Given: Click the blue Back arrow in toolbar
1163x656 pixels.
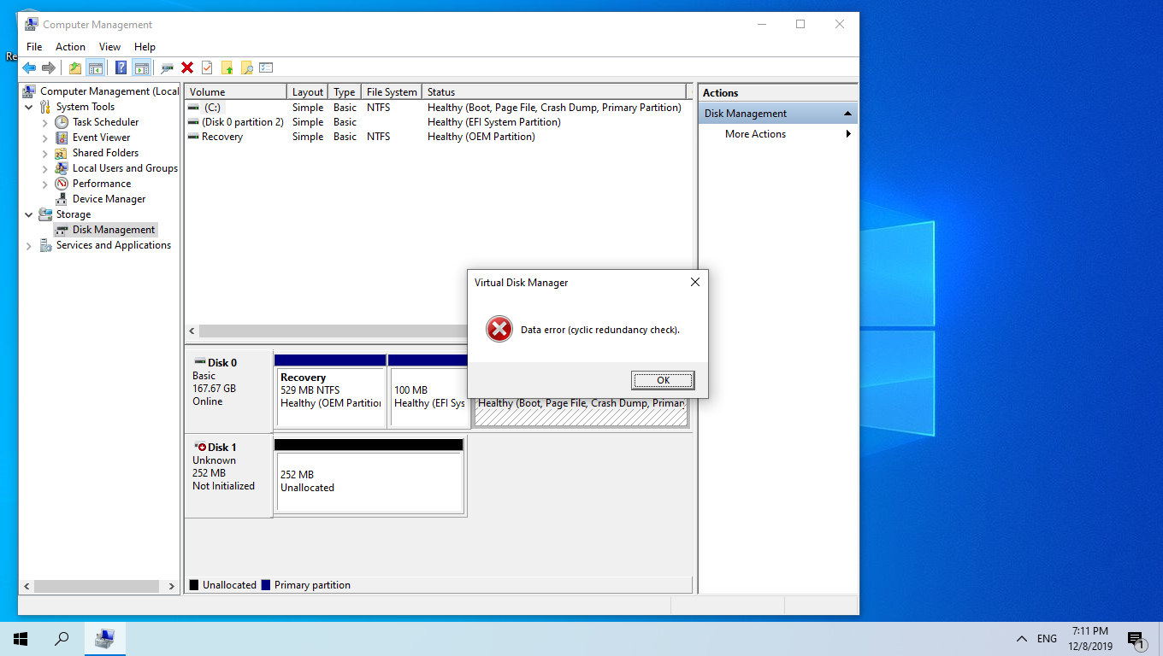Looking at the screenshot, I should pyautogui.click(x=29, y=67).
